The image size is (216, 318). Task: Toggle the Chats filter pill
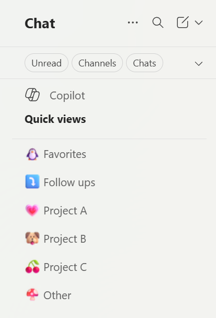(144, 63)
